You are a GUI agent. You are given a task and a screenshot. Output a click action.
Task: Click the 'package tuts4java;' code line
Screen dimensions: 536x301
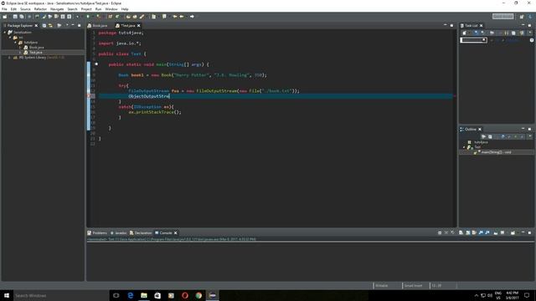pyautogui.click(x=121, y=33)
